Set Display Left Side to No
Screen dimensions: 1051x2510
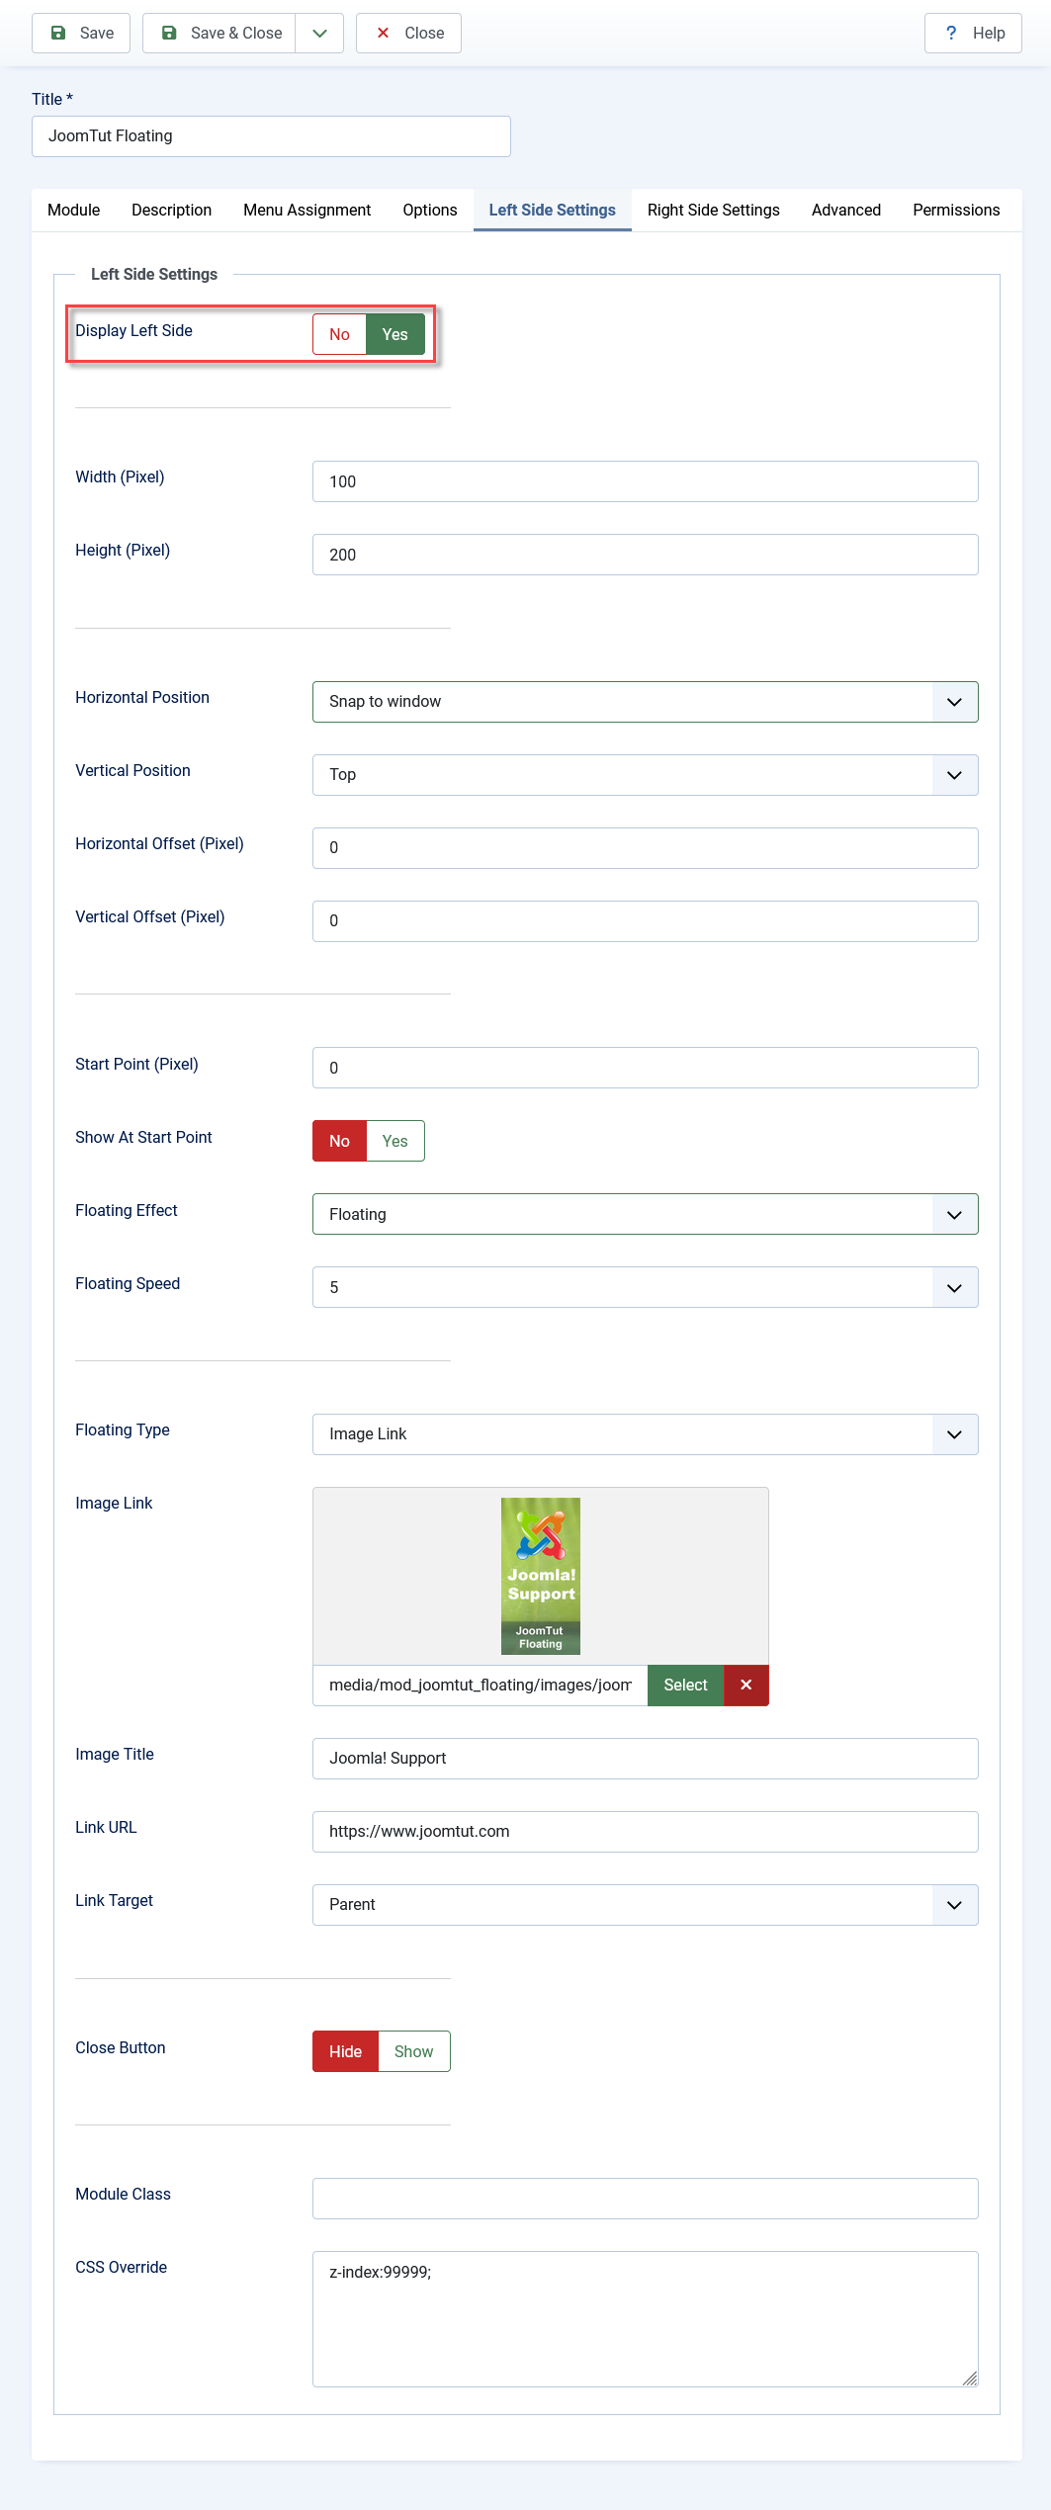[x=339, y=334]
